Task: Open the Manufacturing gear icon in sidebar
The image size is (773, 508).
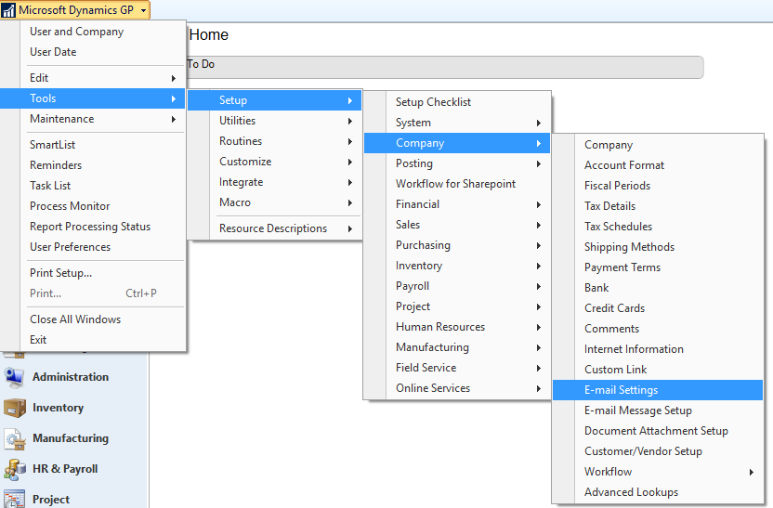Action: click(14, 438)
